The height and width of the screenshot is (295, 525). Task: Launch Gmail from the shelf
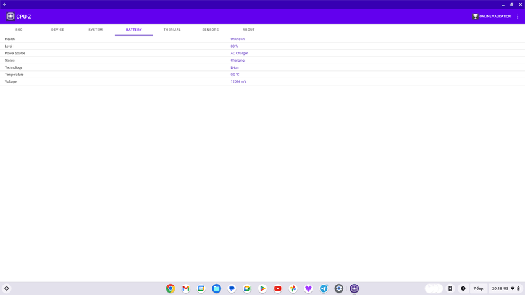[x=186, y=288]
